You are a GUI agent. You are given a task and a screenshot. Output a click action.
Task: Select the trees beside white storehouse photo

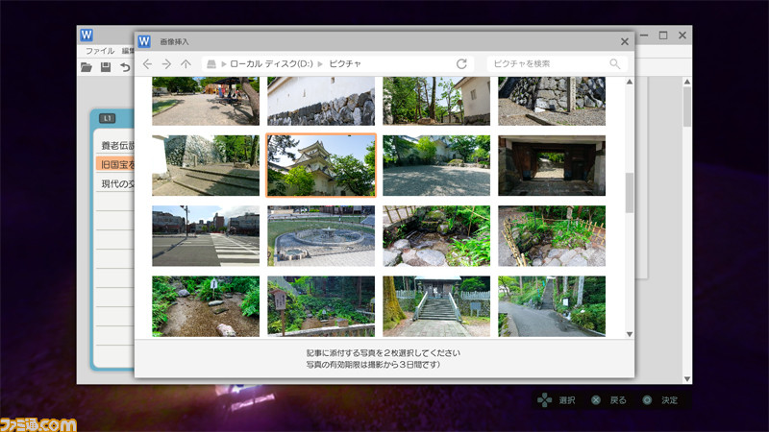click(x=436, y=101)
